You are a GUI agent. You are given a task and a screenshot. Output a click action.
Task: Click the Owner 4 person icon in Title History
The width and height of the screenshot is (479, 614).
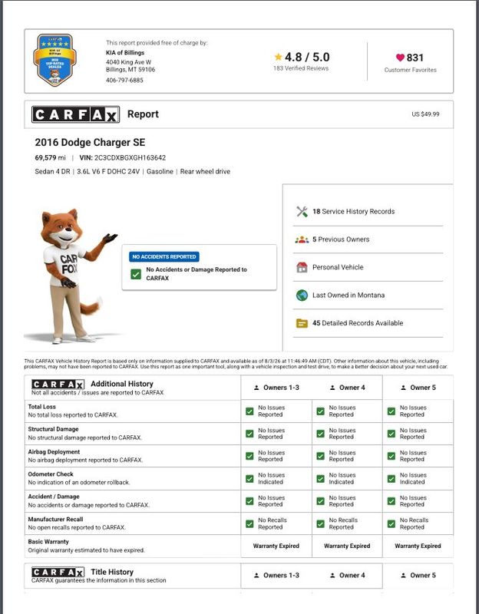[x=332, y=576]
